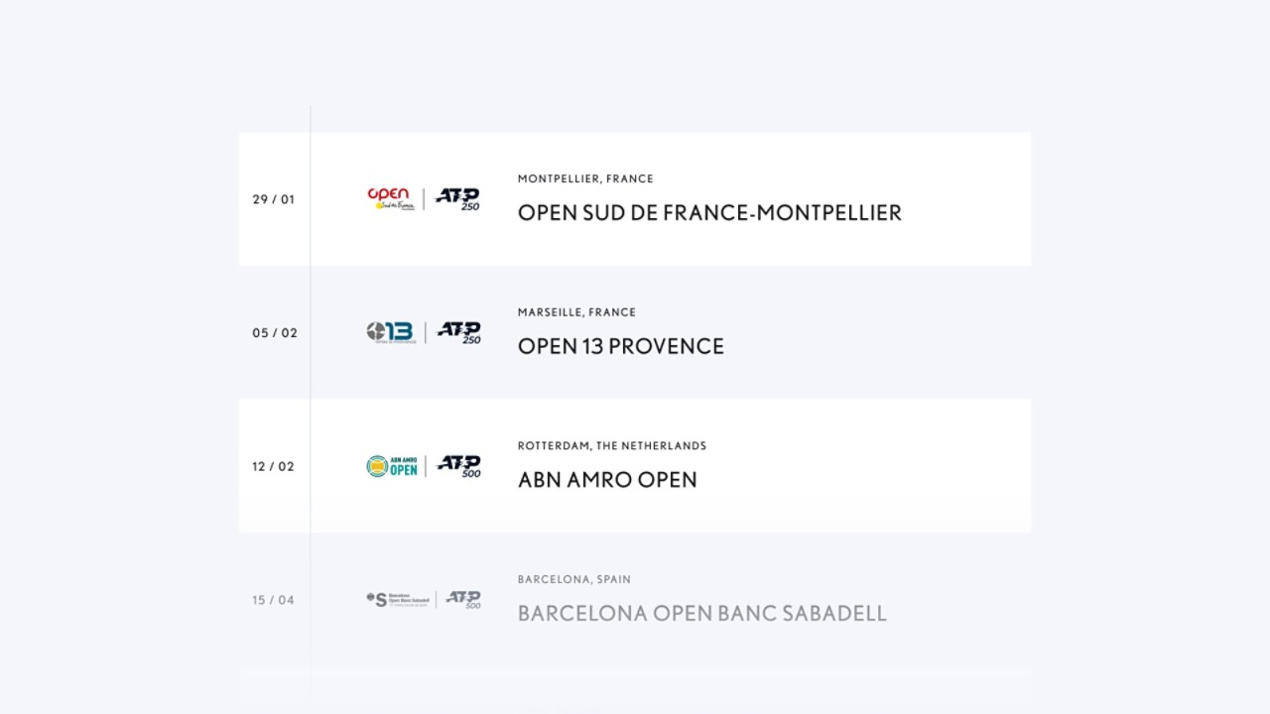Click the ATP 250 badge in Marseille row
1270x714 pixels.
coord(459,332)
